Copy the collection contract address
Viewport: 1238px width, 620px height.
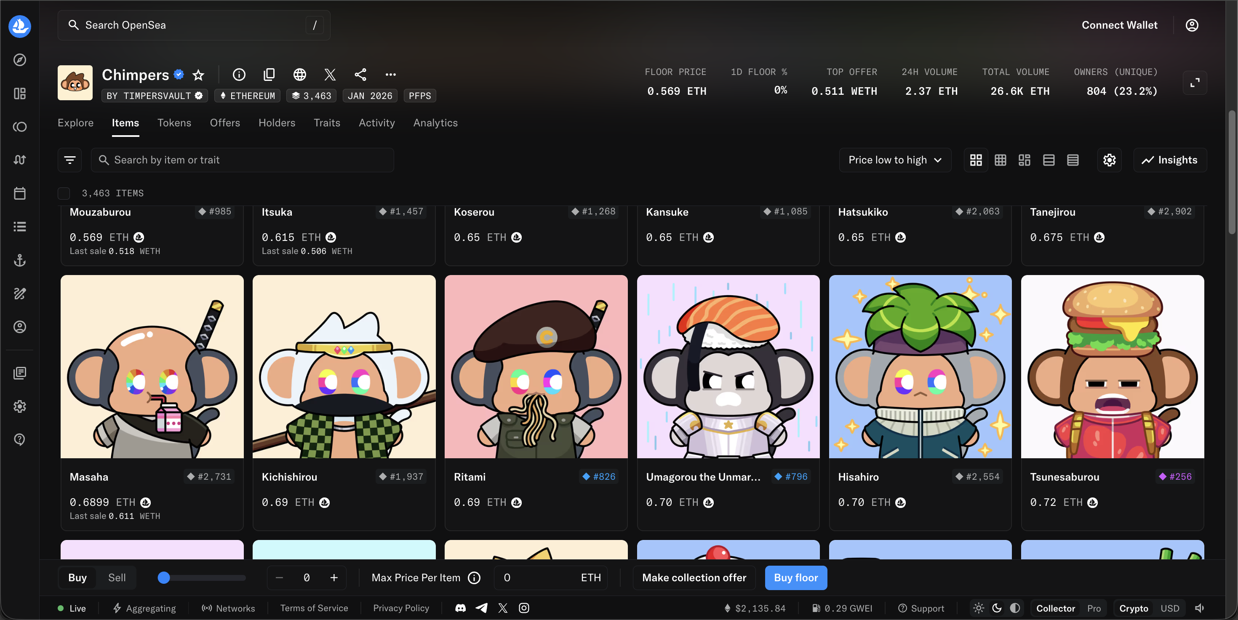pyautogui.click(x=269, y=75)
